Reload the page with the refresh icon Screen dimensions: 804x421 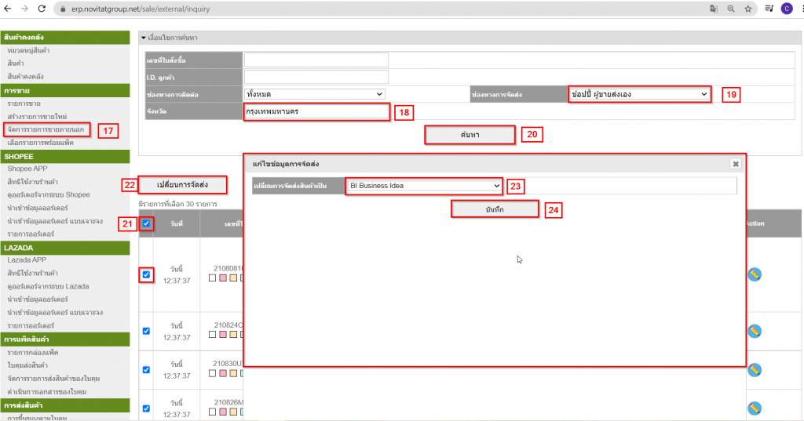pyautogui.click(x=44, y=9)
